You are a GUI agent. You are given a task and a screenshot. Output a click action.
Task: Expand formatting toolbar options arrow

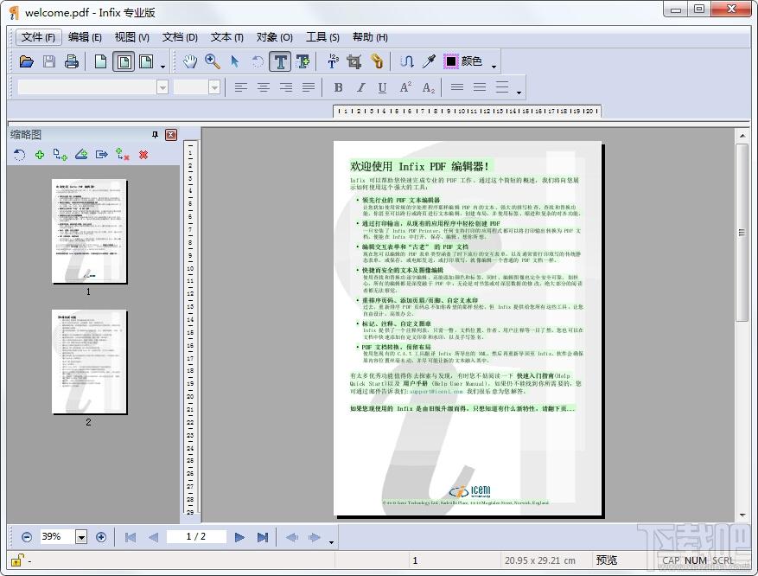[x=519, y=93]
